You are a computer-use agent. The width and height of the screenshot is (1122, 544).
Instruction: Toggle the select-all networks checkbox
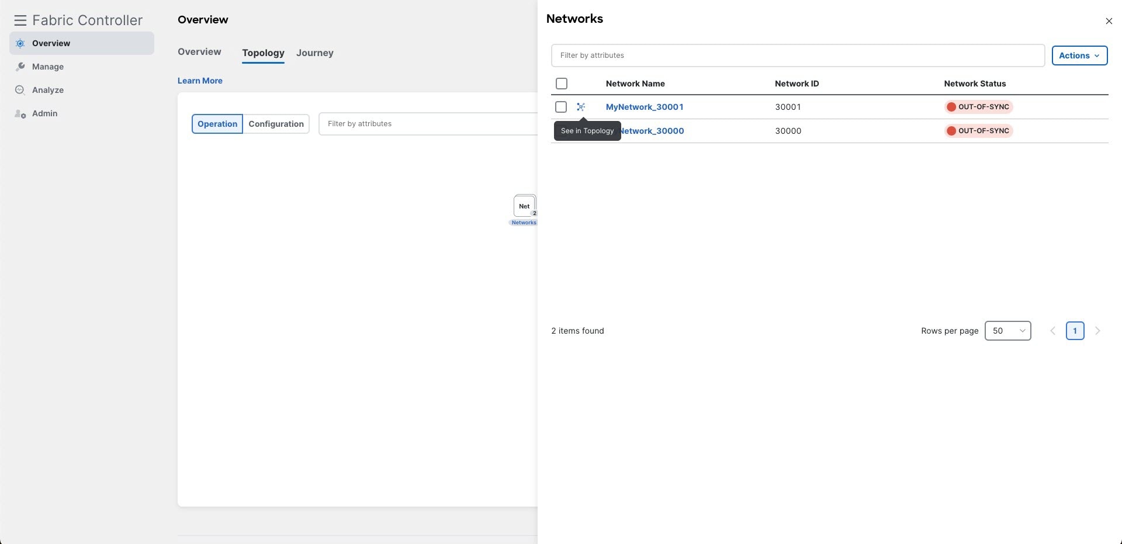(x=562, y=84)
